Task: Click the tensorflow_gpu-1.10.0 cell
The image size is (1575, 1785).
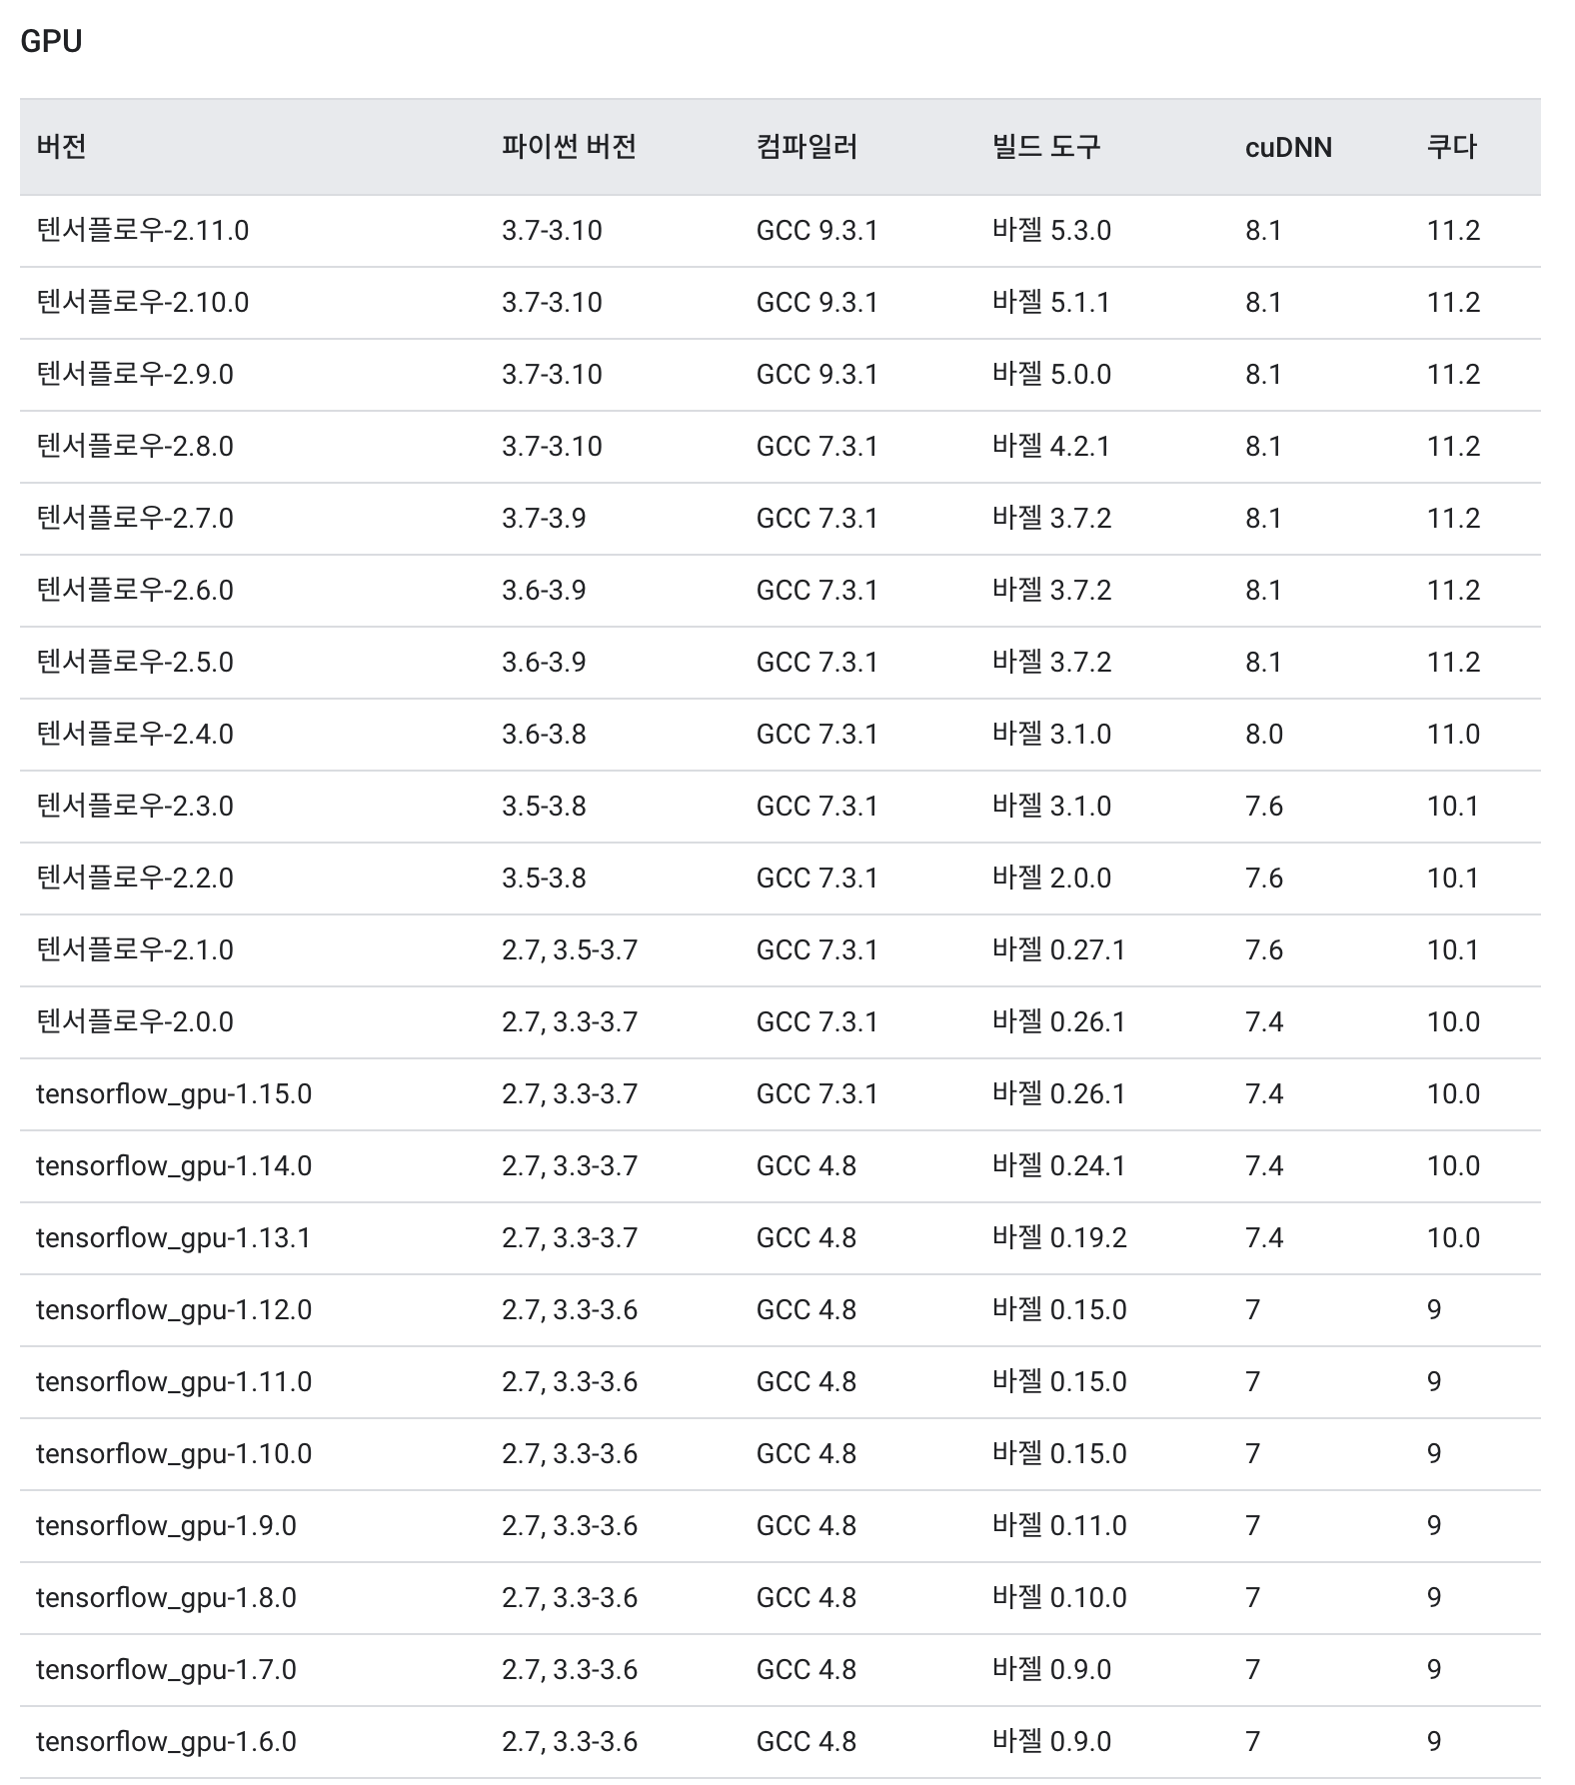Action: (x=174, y=1454)
